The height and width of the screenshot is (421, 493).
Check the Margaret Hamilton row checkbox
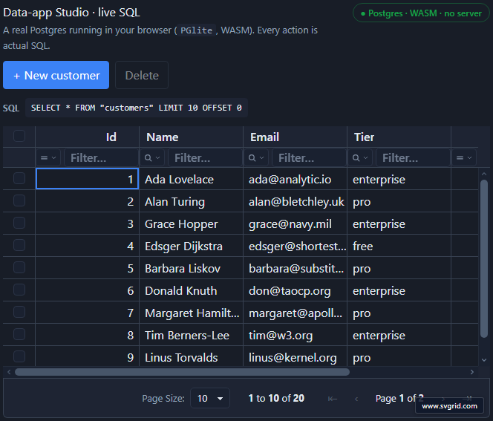tap(19, 312)
